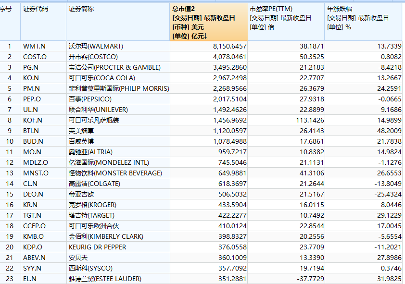Click name 英美烟草
Screen dimensions: 405x284
[81, 131]
